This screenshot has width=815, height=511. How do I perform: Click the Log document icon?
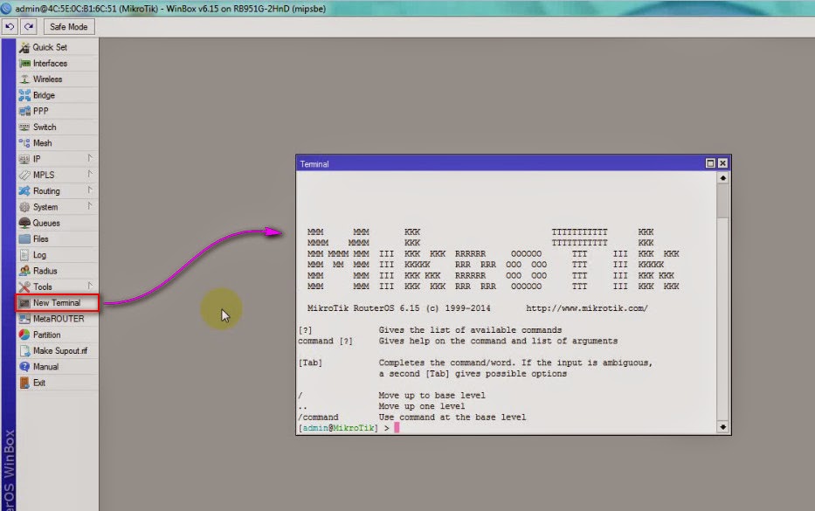(x=24, y=255)
